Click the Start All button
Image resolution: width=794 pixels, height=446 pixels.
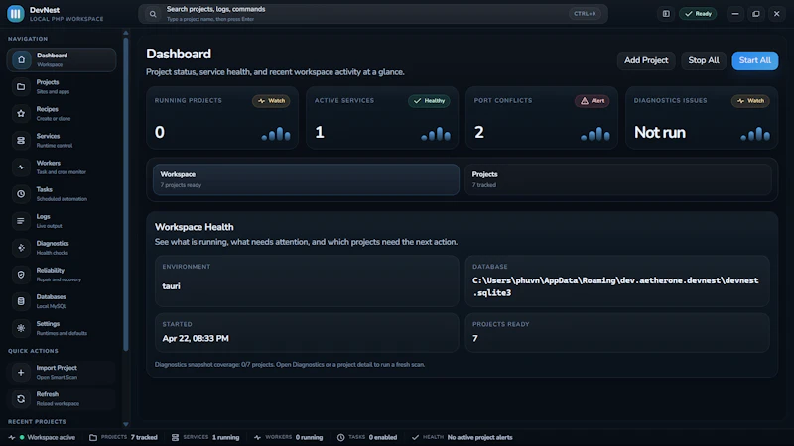[x=755, y=60]
